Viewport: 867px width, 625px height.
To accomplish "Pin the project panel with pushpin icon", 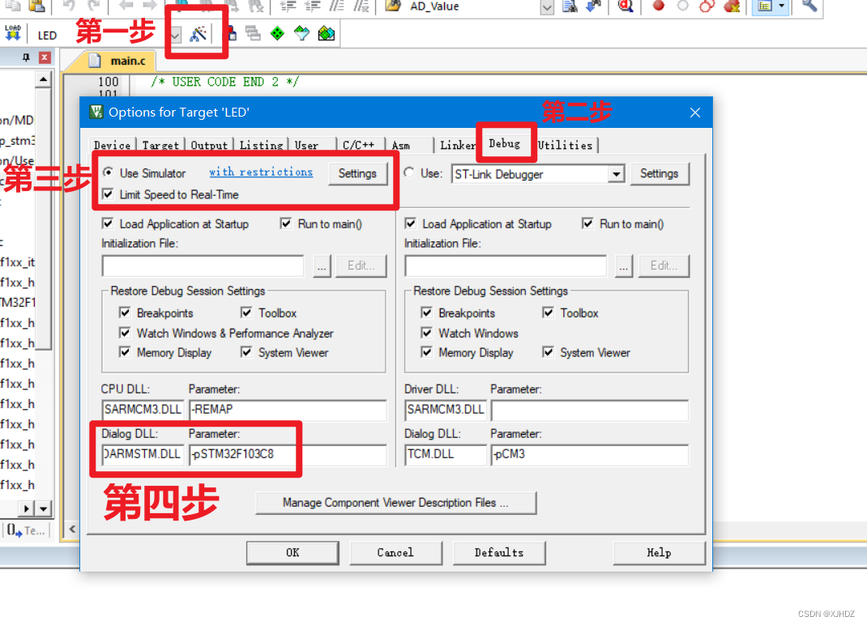I will 26,57.
